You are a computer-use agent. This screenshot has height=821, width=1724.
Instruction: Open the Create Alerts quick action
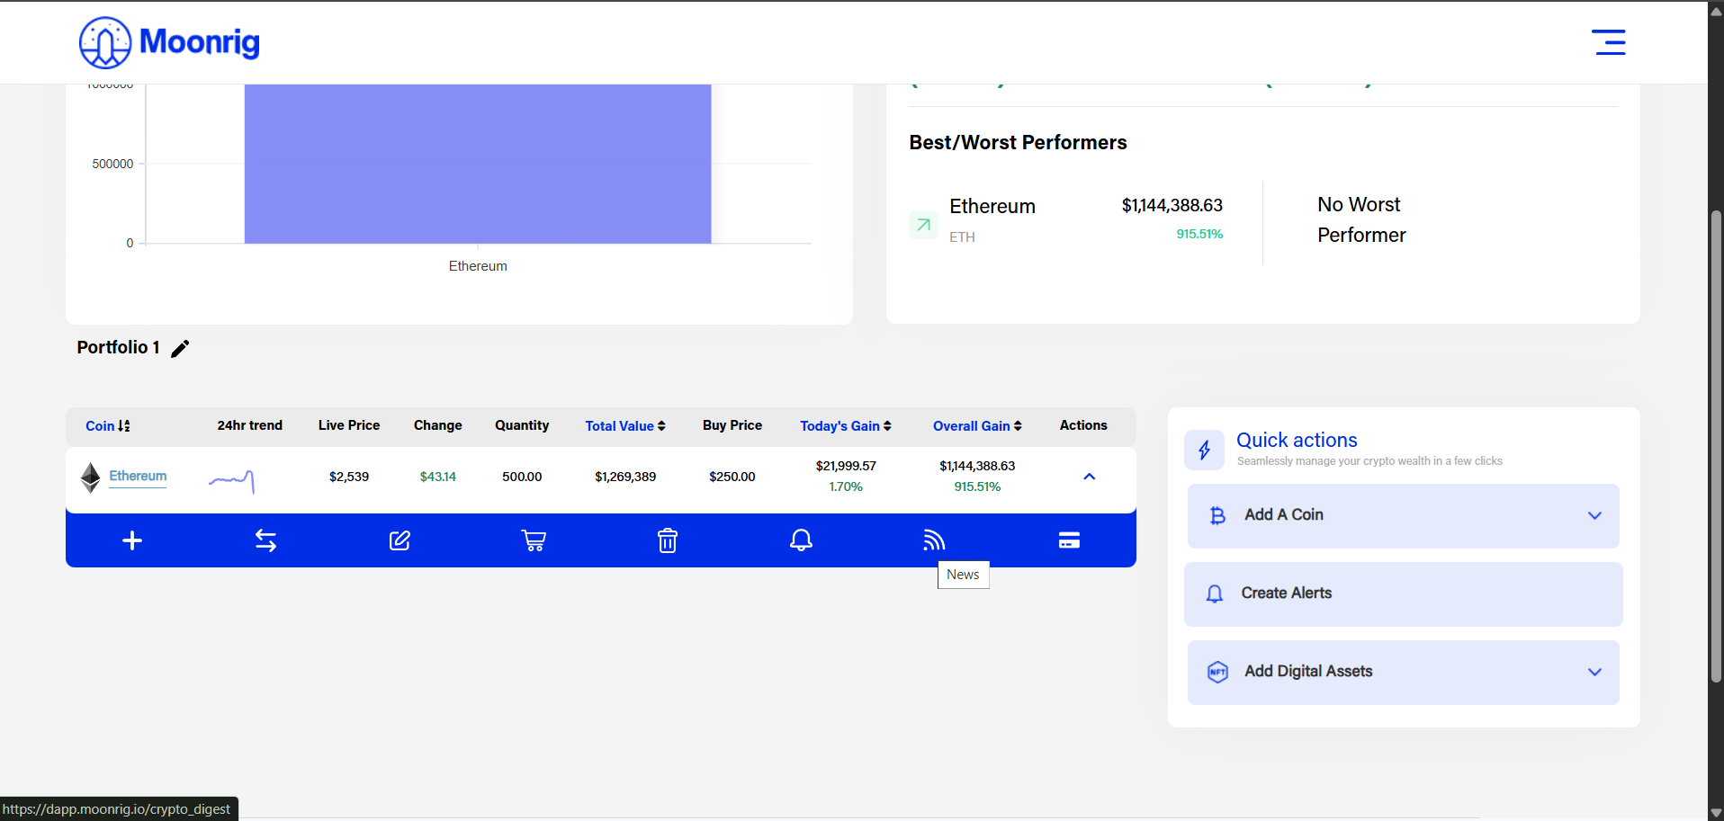(x=1403, y=593)
